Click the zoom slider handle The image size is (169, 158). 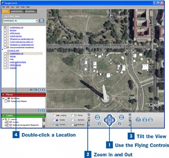click(89, 119)
